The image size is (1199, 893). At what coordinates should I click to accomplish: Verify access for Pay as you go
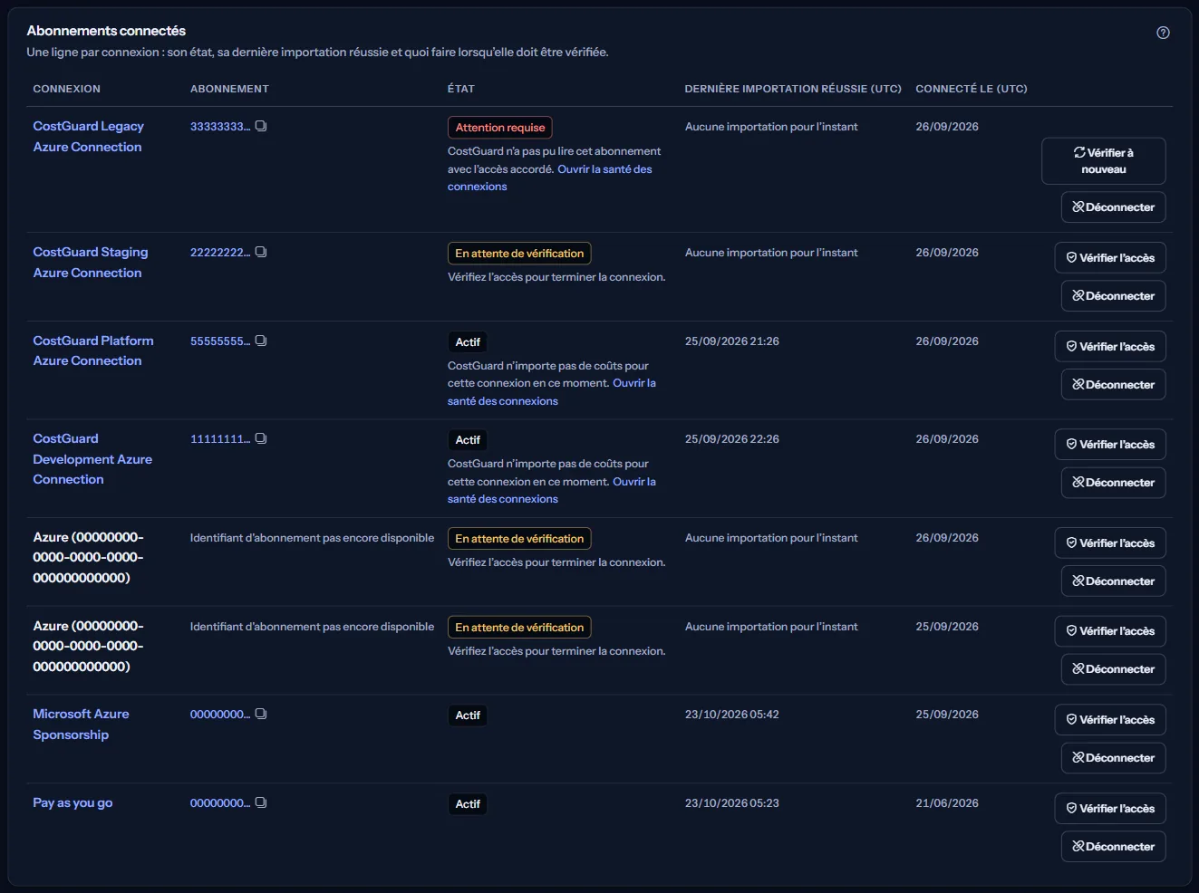pyautogui.click(x=1110, y=809)
